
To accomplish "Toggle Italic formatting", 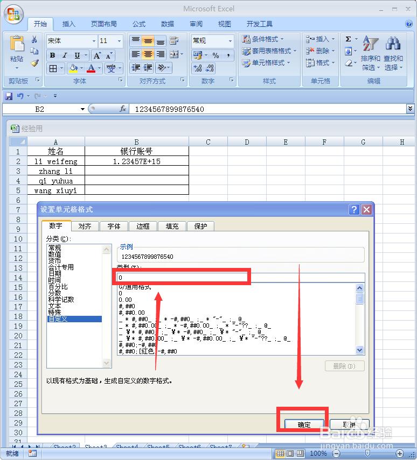I will pyautogui.click(x=65, y=55).
